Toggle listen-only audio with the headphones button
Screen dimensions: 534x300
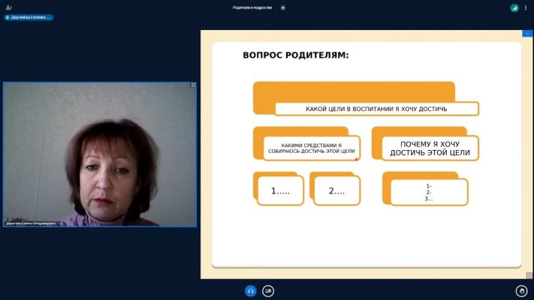[251, 291]
